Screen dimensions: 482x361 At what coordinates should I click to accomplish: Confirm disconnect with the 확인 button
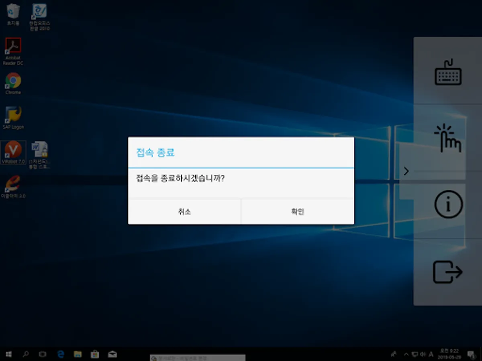298,212
